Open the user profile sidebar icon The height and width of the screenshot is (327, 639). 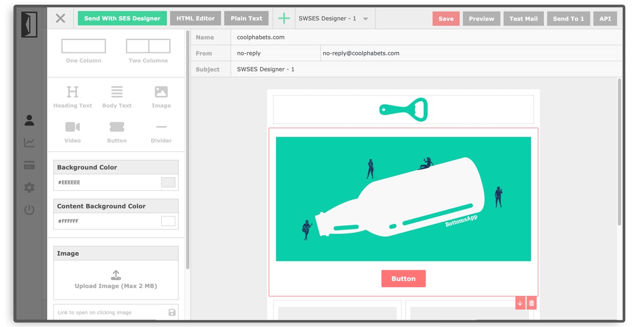click(29, 121)
